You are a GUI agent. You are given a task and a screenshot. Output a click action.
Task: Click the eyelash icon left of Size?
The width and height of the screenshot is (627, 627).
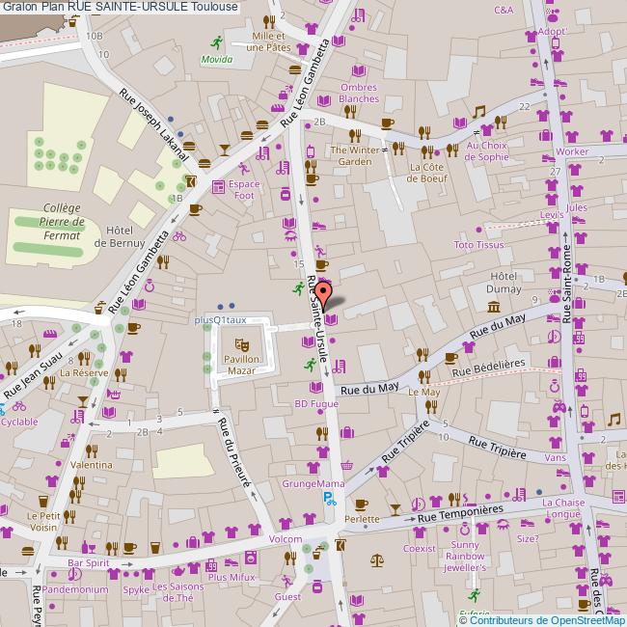pos(501,525)
